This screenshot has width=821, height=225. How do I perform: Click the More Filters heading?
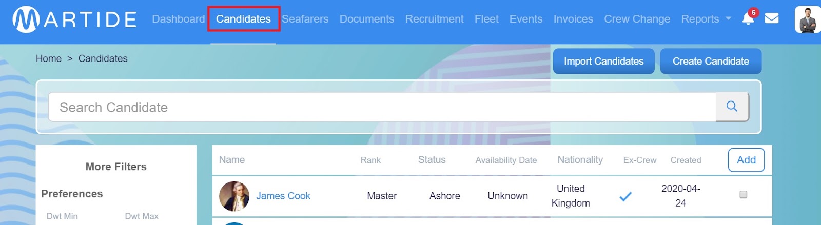[x=116, y=167]
